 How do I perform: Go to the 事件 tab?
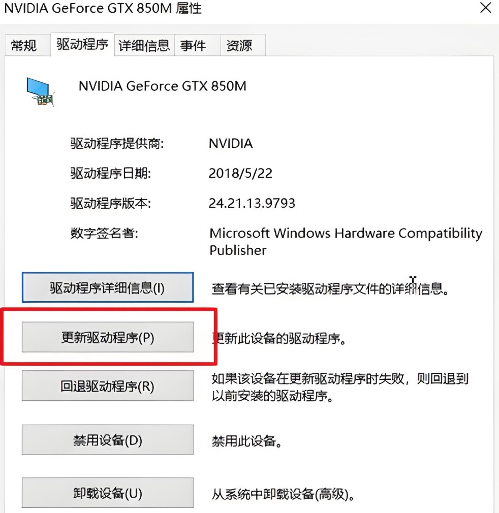coord(193,46)
